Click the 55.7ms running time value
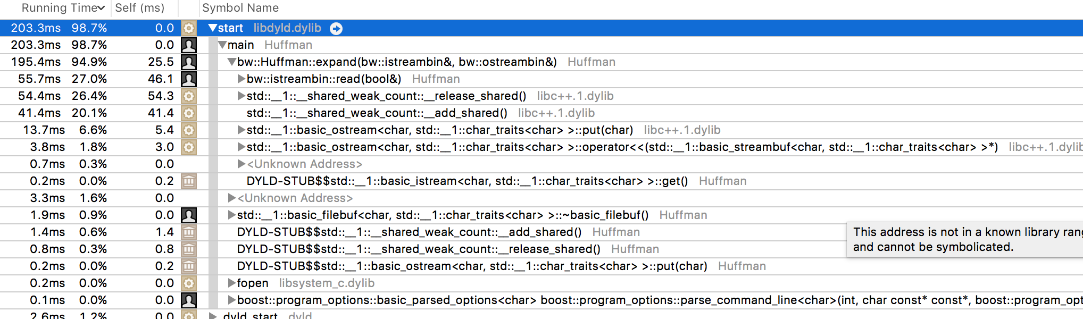 pos(40,79)
